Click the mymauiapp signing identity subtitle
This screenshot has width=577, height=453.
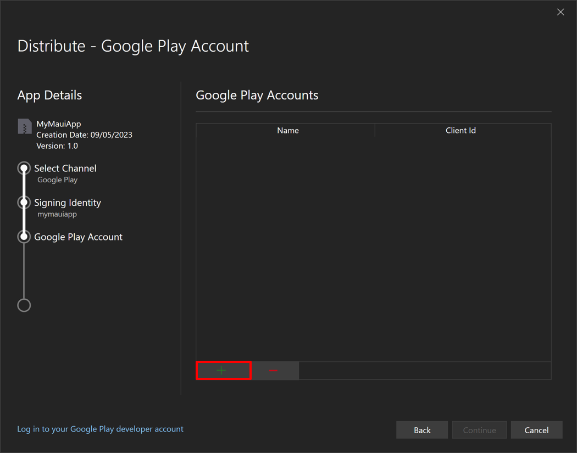[57, 214]
